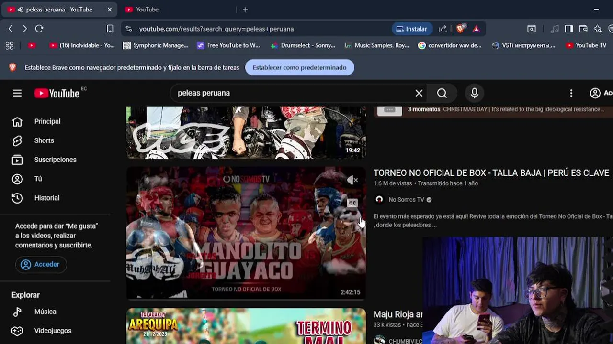
Task: Open the tab search icon in toolbar
Action: pyautogui.click(x=532, y=29)
